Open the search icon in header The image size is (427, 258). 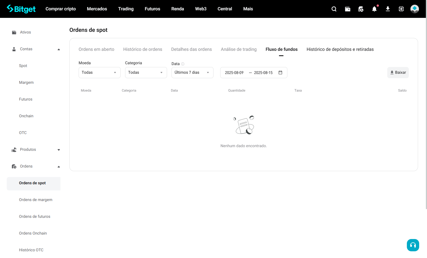click(334, 9)
